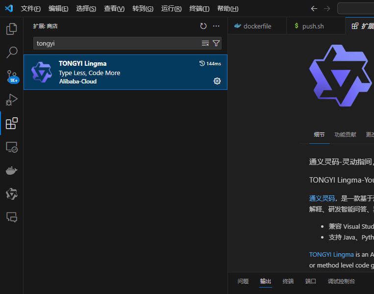
Task: Follow the TONGYI Lingma hyperlink in description
Action: coord(331,255)
